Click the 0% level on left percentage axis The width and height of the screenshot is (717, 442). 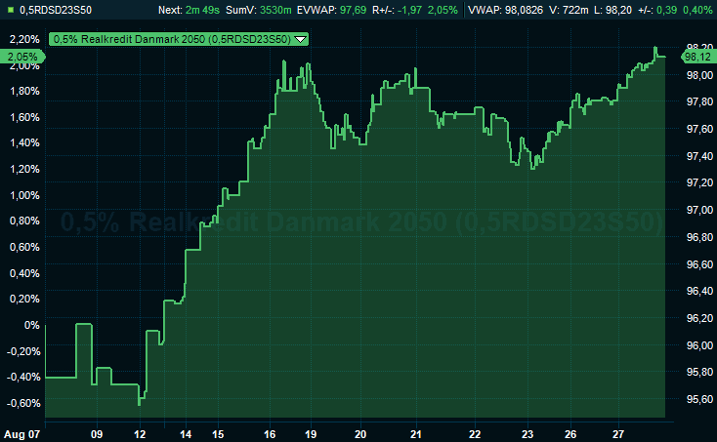tap(33, 325)
